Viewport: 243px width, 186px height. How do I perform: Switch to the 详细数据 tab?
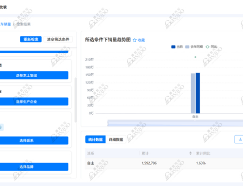click(116, 139)
